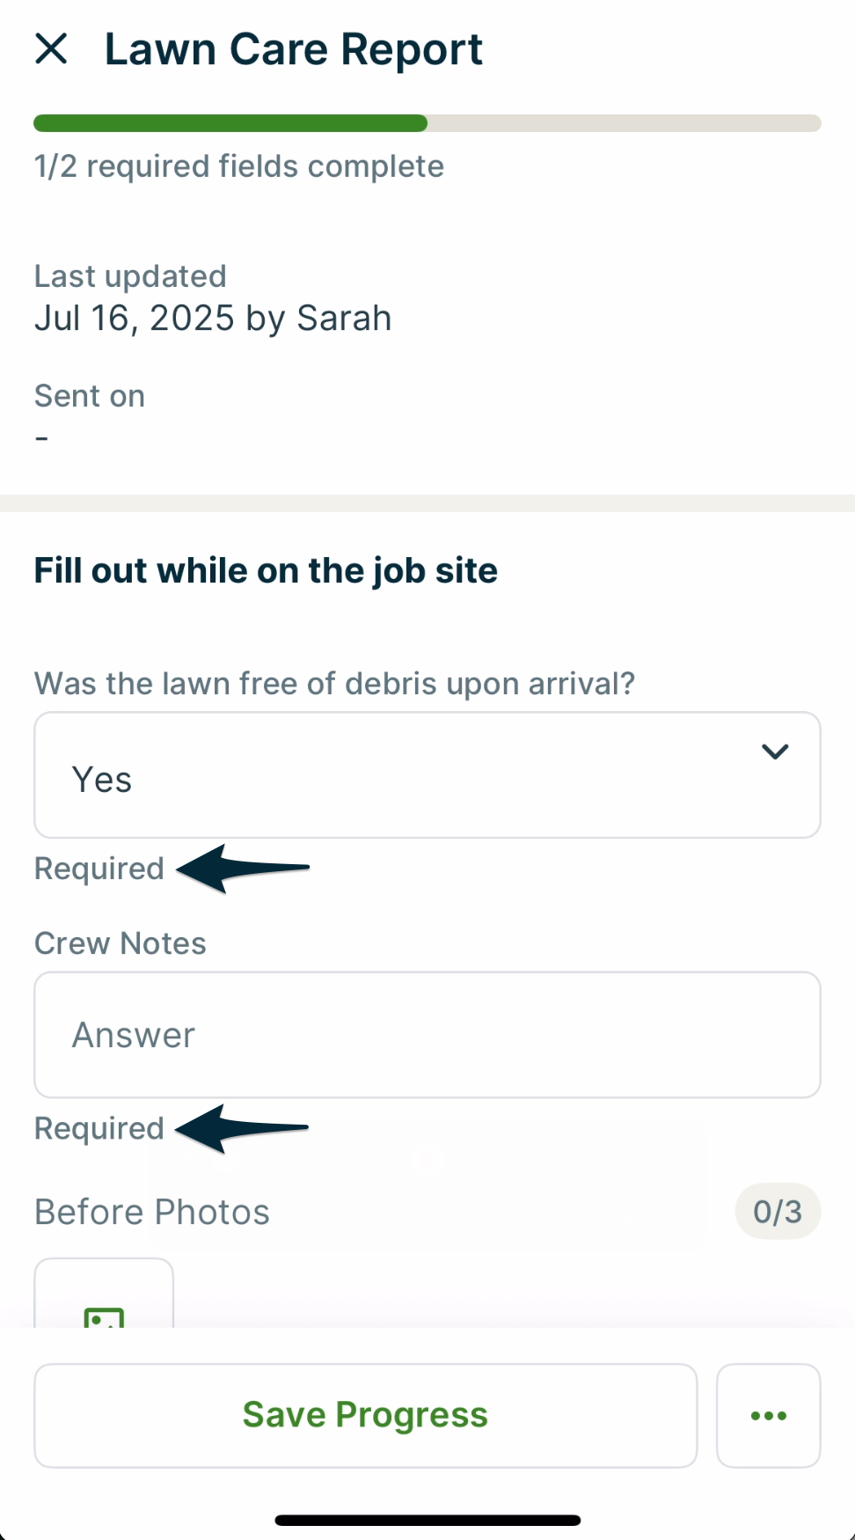The image size is (855, 1540).
Task: Tap the 0/3 photo count badge
Action: pos(778,1212)
